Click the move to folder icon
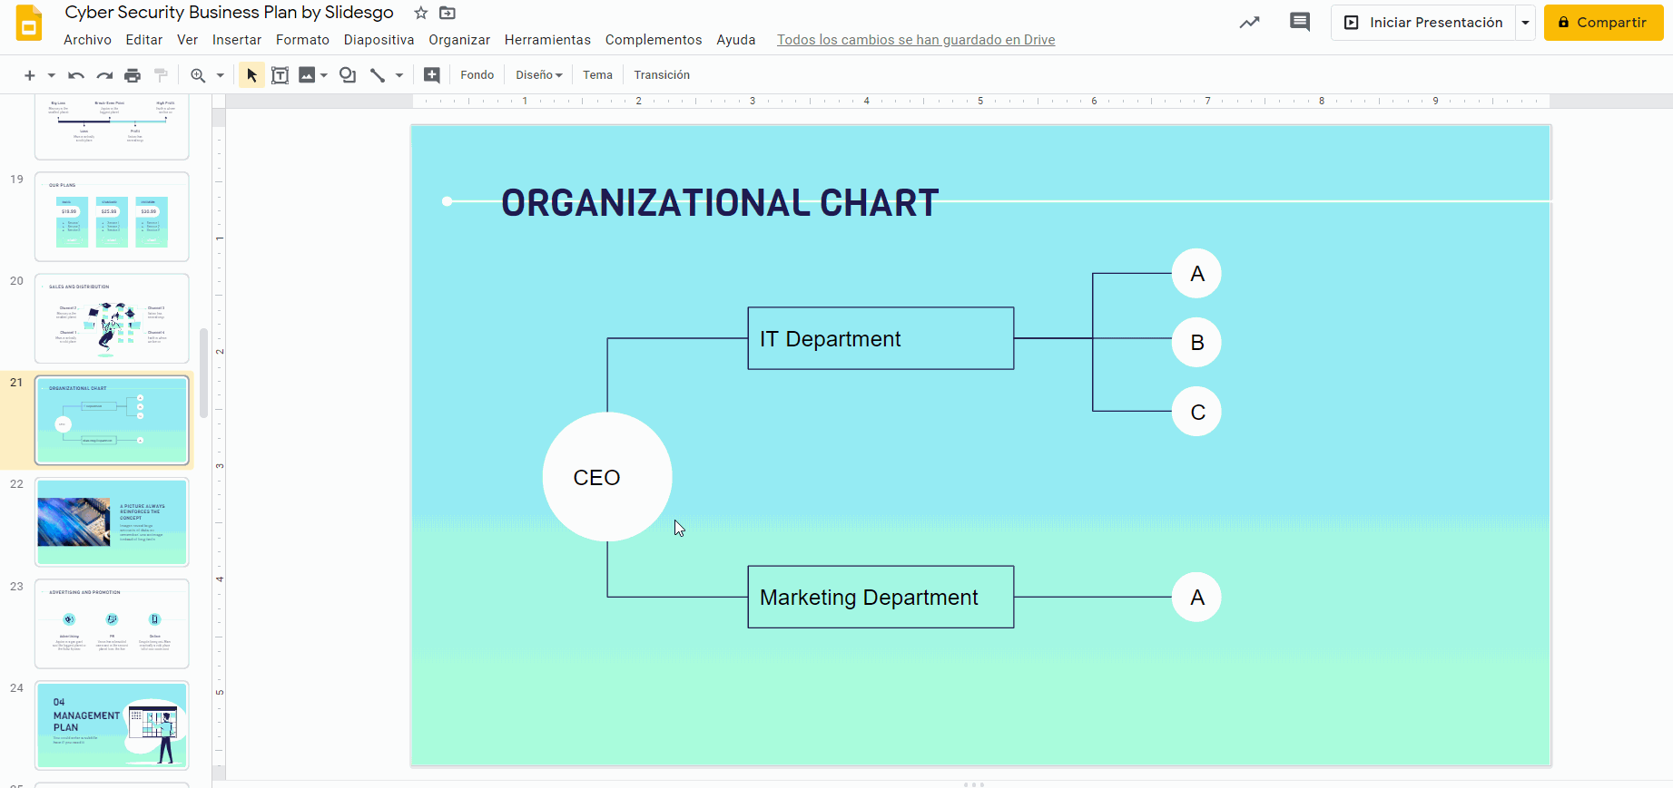The image size is (1673, 788). pyautogui.click(x=448, y=13)
